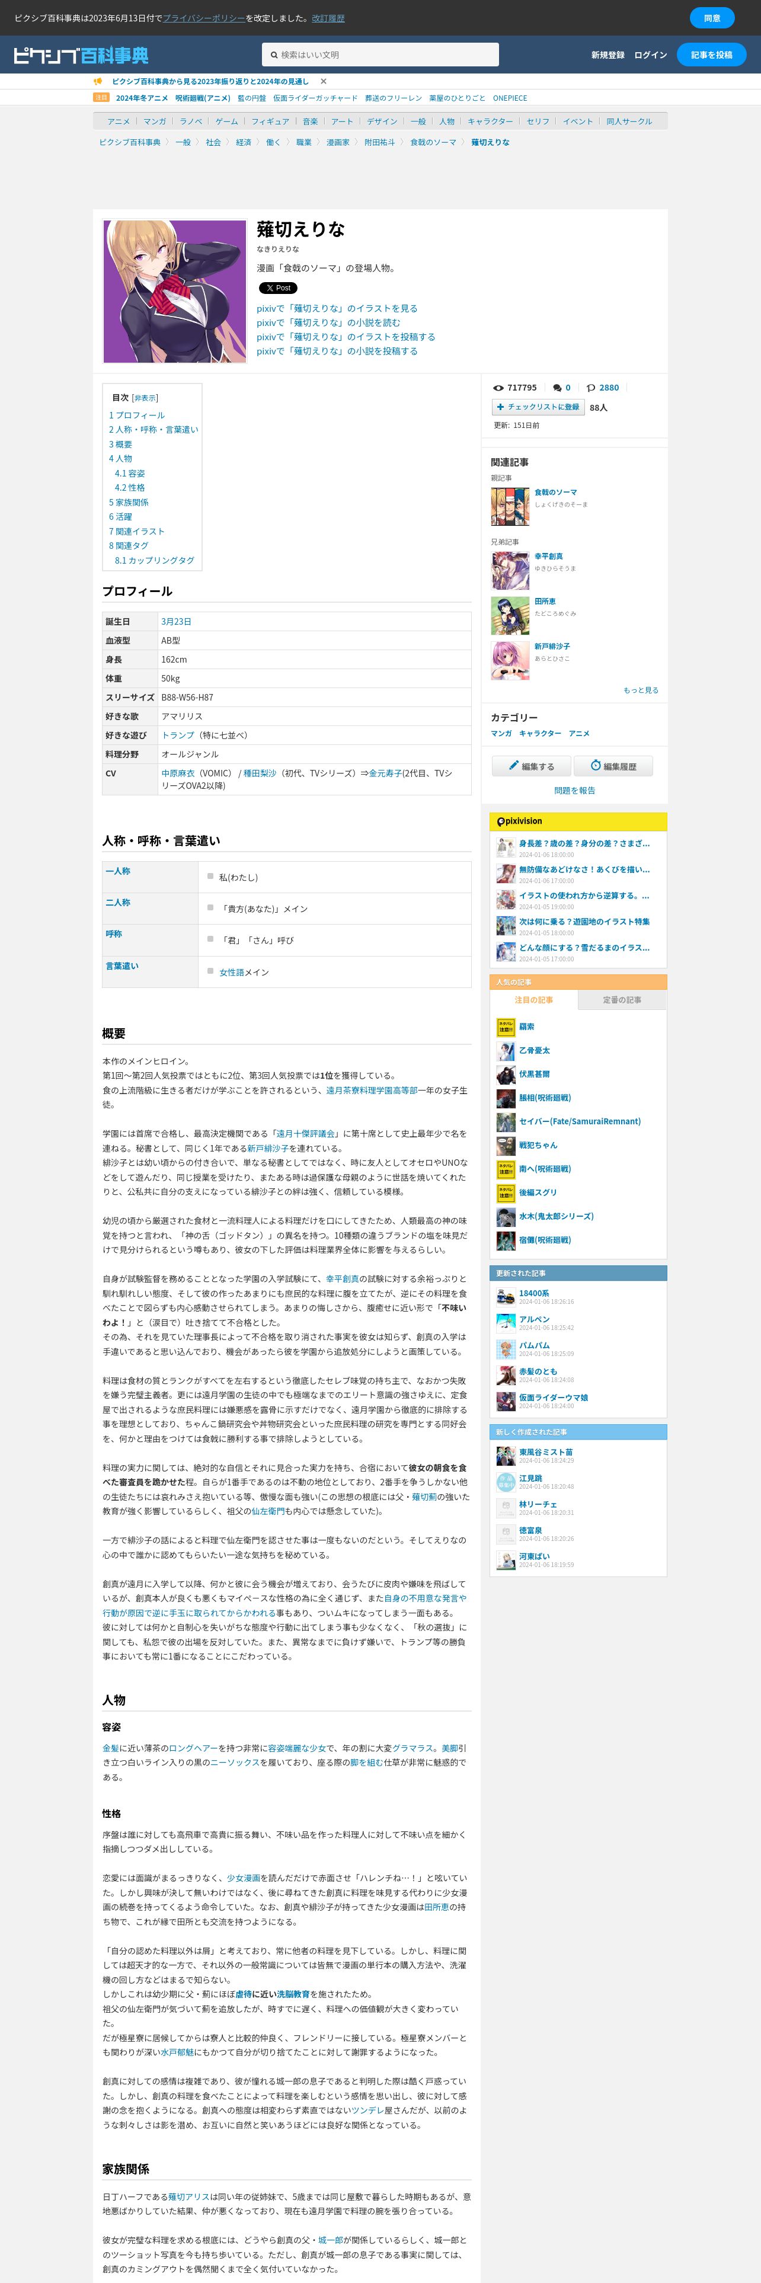Viewport: 761px width, 2283px height.
Task: Open the キャラクター category menu
Action: [490, 121]
